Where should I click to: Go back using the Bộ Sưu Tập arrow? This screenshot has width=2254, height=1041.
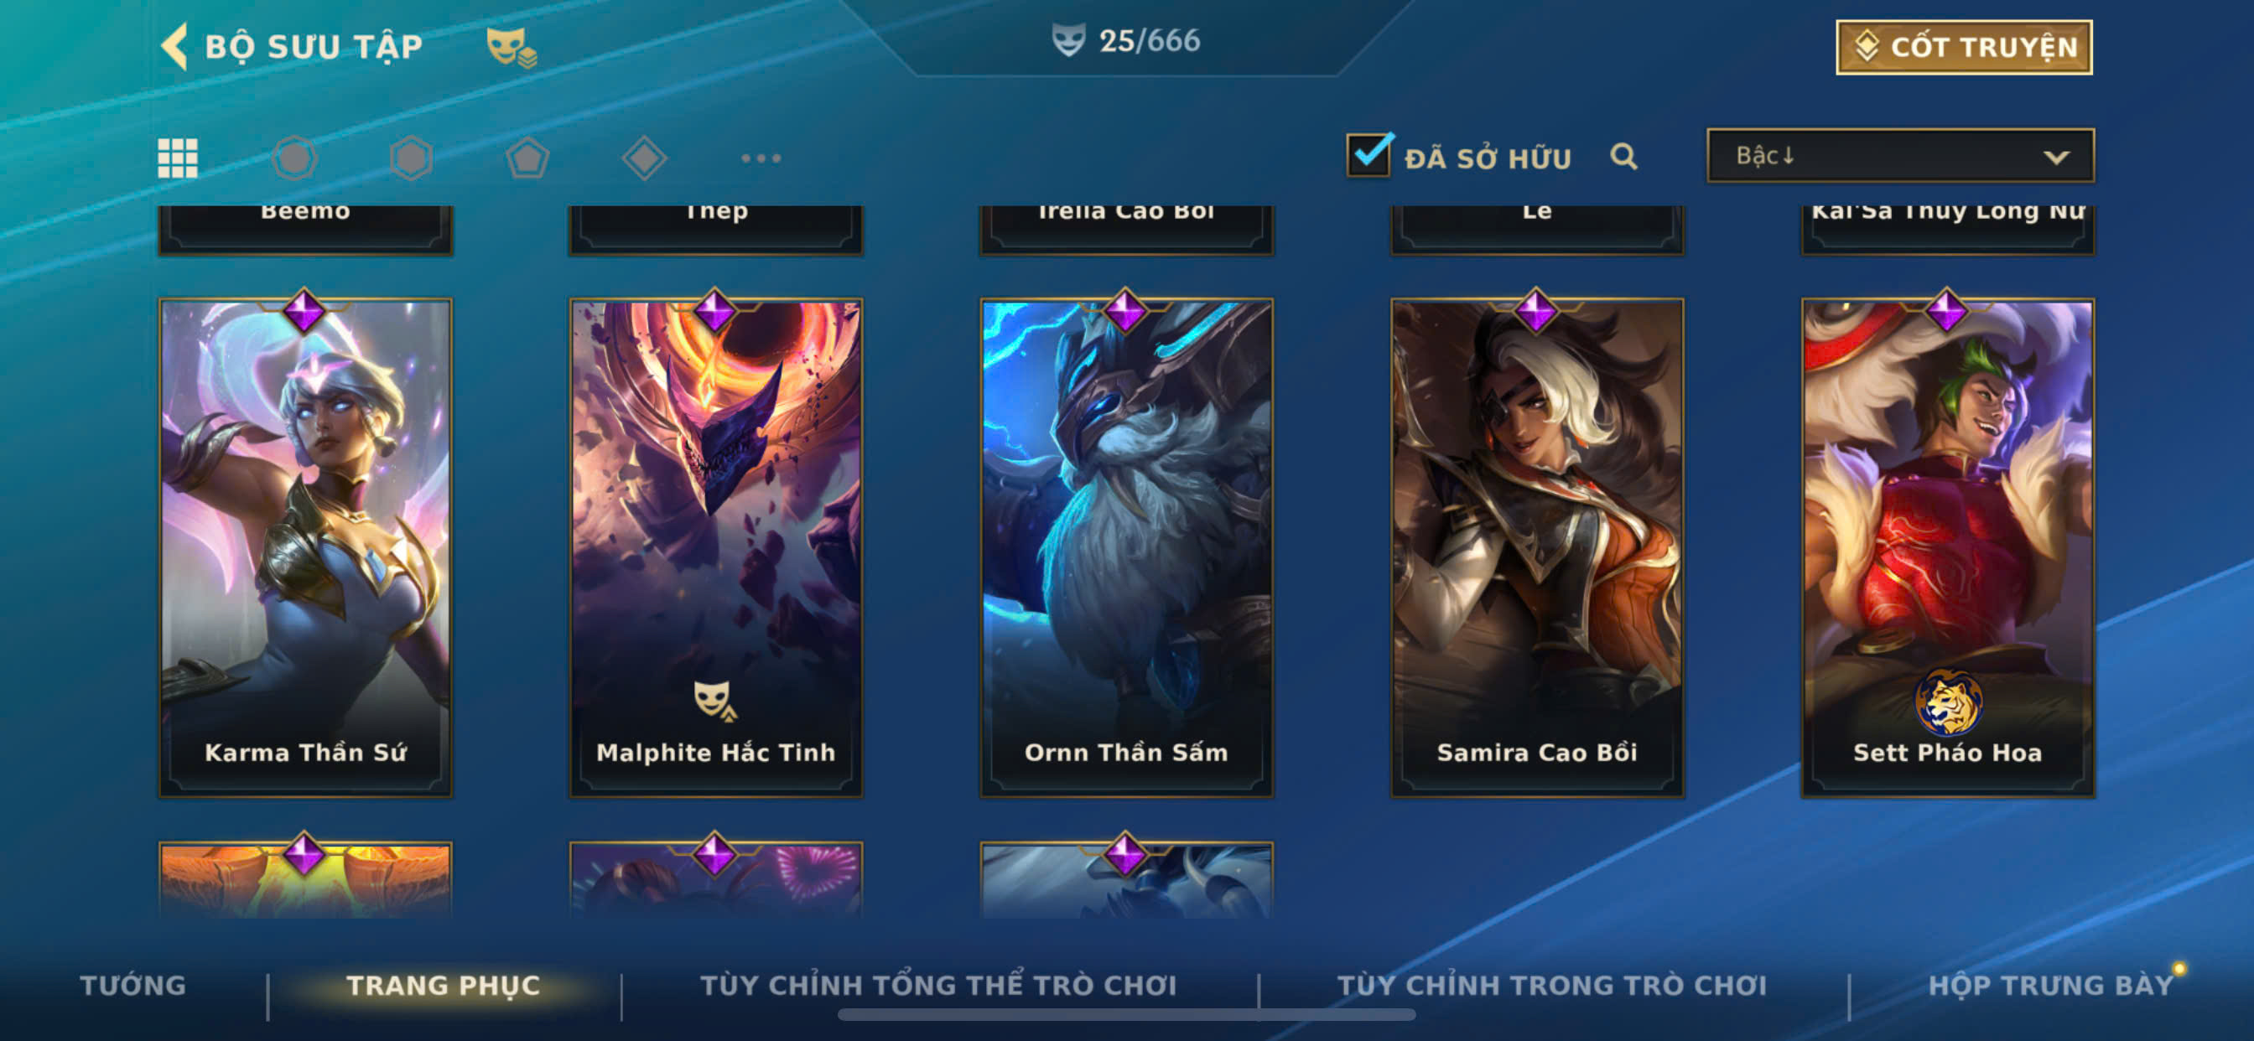pyautogui.click(x=175, y=46)
